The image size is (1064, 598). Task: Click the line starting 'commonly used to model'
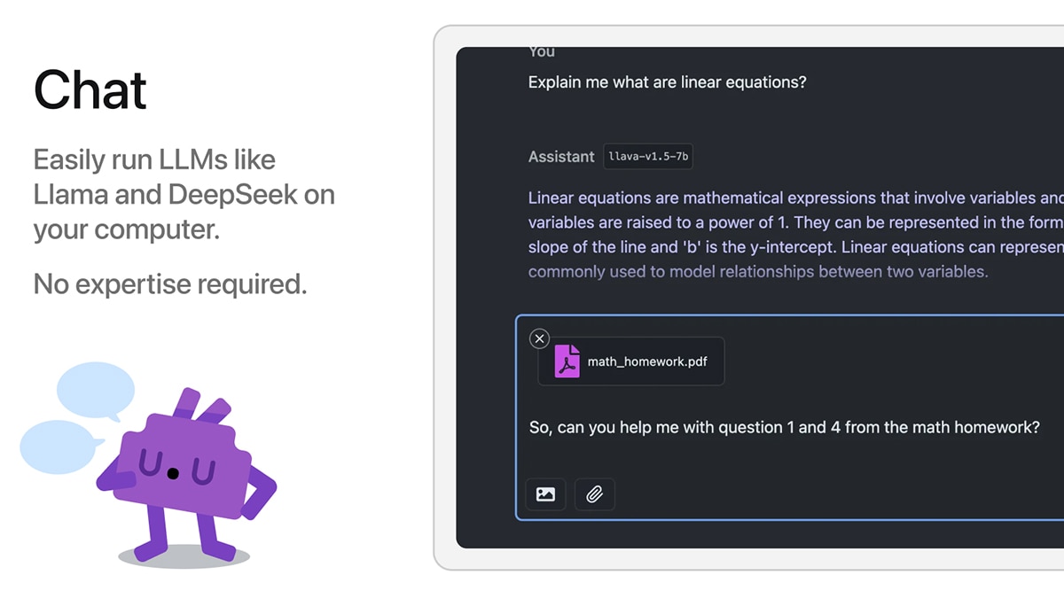758,271
